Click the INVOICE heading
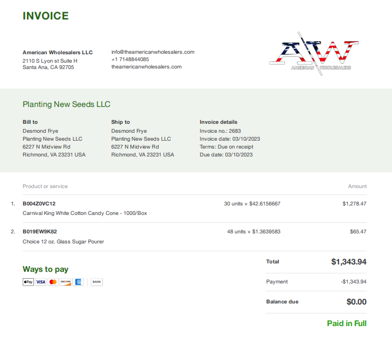The width and height of the screenshot is (392, 344). 45,16
